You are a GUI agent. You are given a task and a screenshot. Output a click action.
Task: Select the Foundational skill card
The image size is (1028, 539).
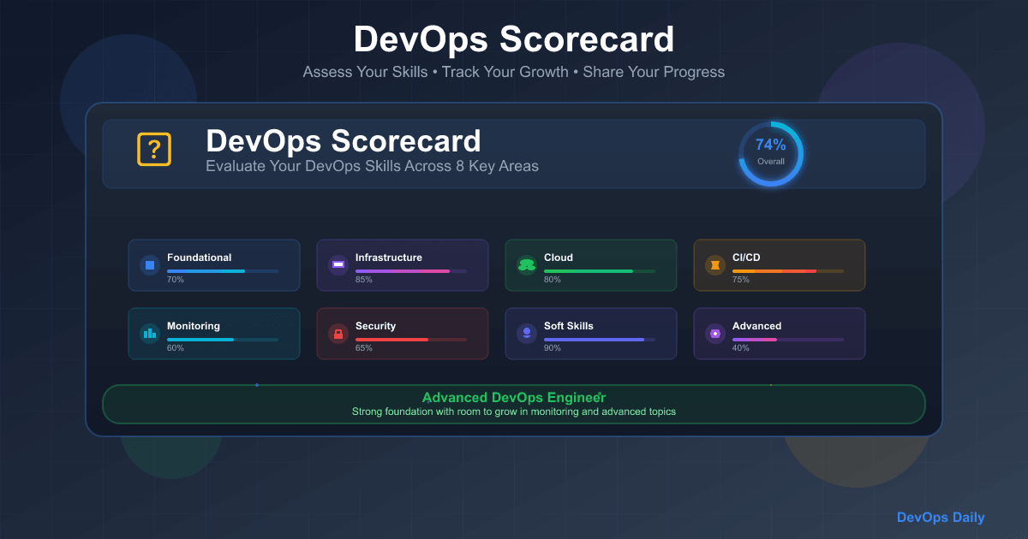(x=214, y=265)
